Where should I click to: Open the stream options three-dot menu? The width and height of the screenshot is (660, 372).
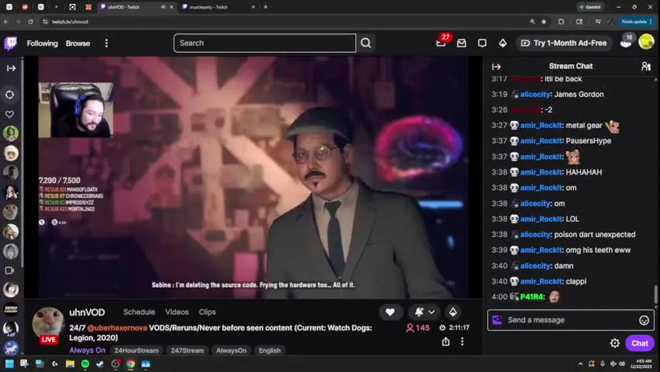pyautogui.click(x=462, y=342)
